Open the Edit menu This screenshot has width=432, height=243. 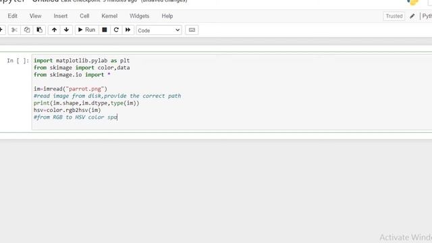(12, 16)
